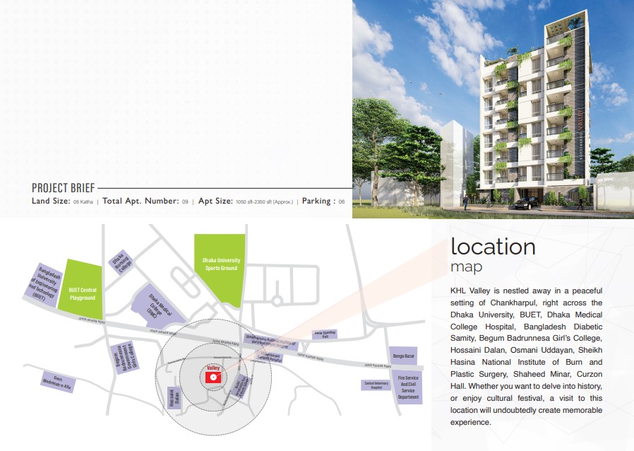The image size is (634, 451).
Task: Click the Parking : 06 text
Action: [323, 201]
